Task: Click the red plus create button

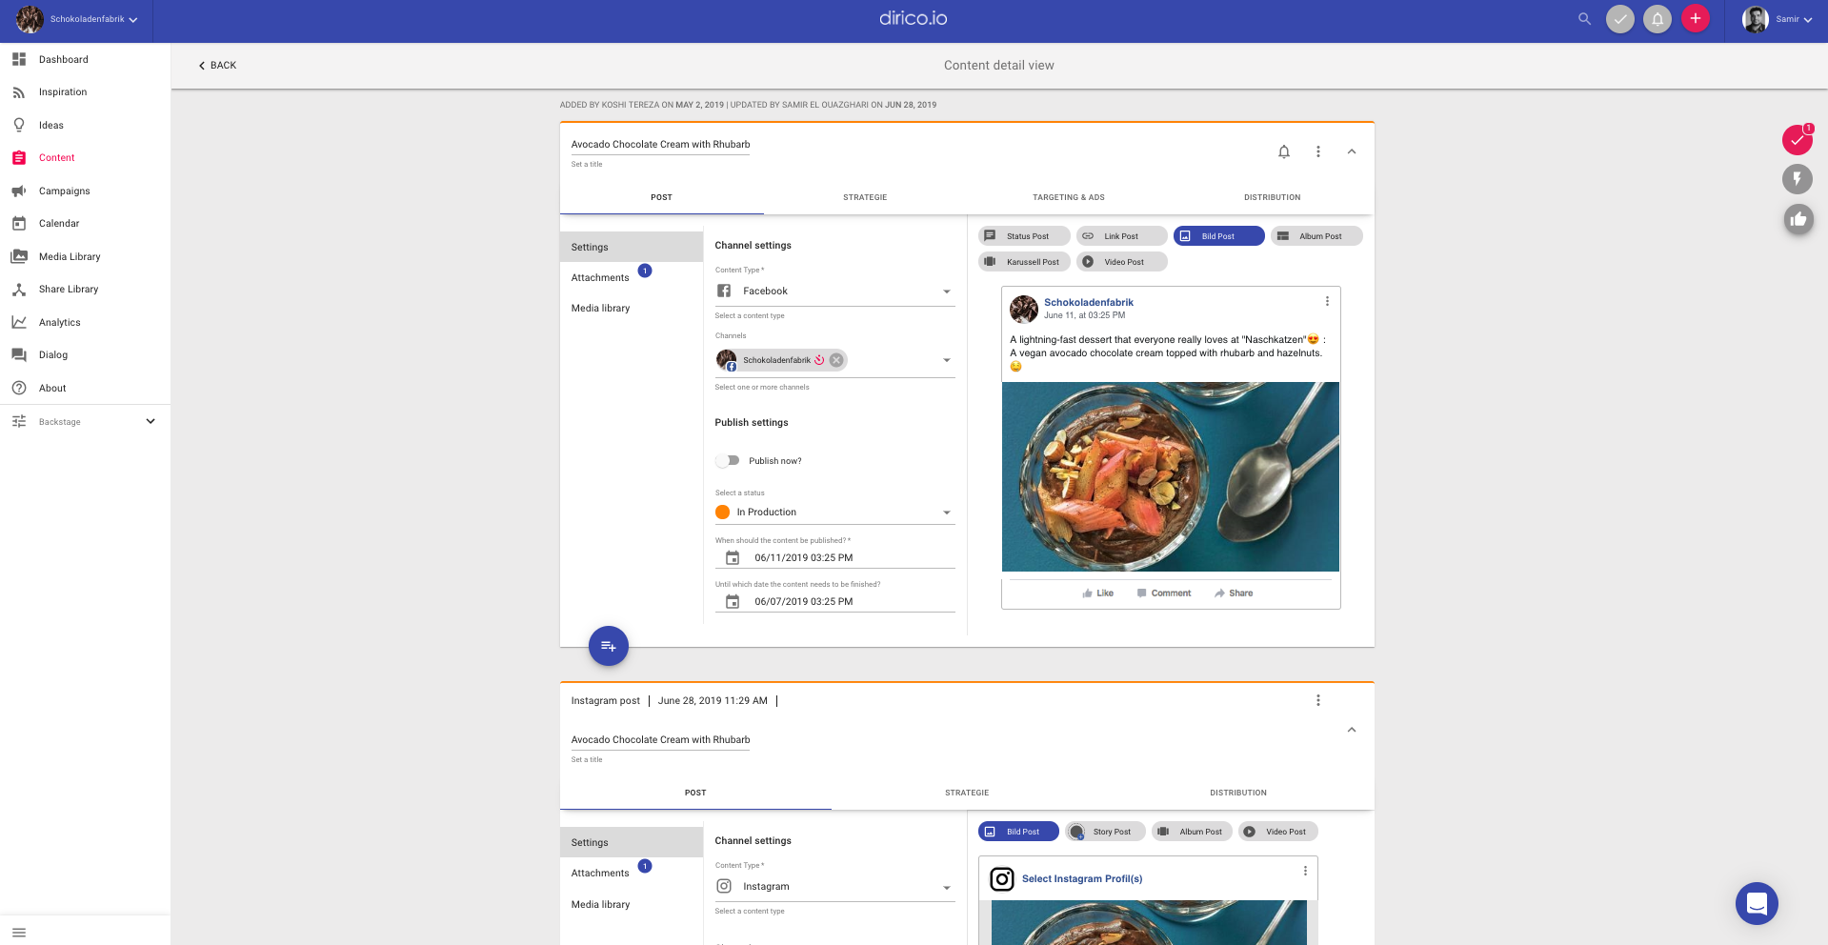Action: pyautogui.click(x=1696, y=19)
